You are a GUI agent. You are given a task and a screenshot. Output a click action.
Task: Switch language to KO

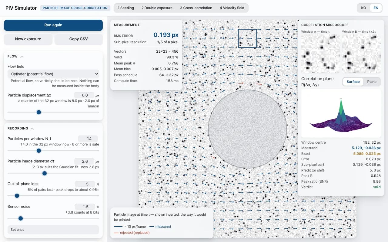click(363, 8)
